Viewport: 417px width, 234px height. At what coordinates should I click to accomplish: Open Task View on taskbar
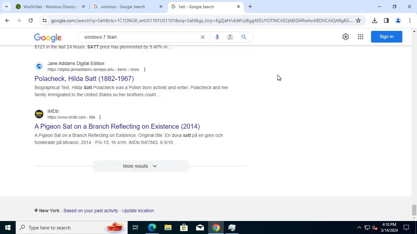pyautogui.click(x=136, y=227)
